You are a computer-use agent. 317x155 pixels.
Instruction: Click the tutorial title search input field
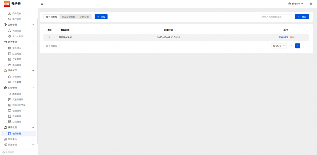pyautogui.click(x=276, y=17)
